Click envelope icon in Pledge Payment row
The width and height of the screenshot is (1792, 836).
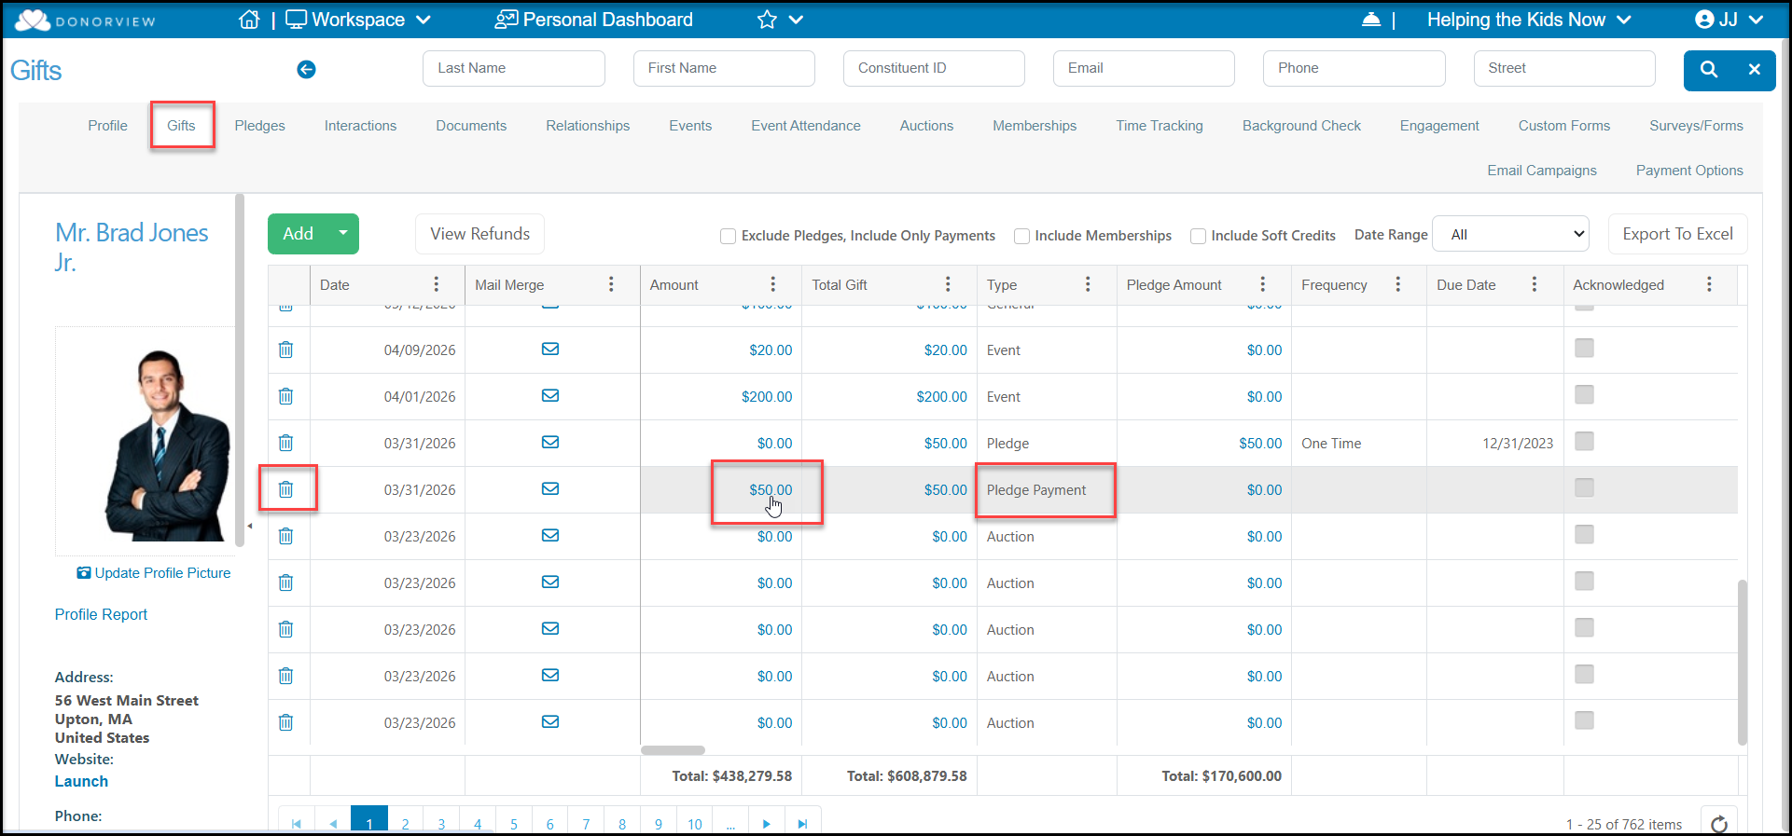(x=550, y=488)
